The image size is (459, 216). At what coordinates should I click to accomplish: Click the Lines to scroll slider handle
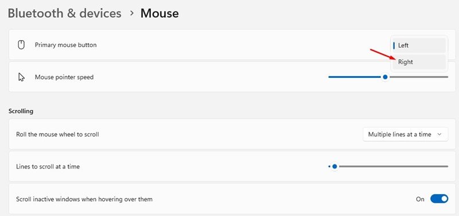pyautogui.click(x=334, y=166)
